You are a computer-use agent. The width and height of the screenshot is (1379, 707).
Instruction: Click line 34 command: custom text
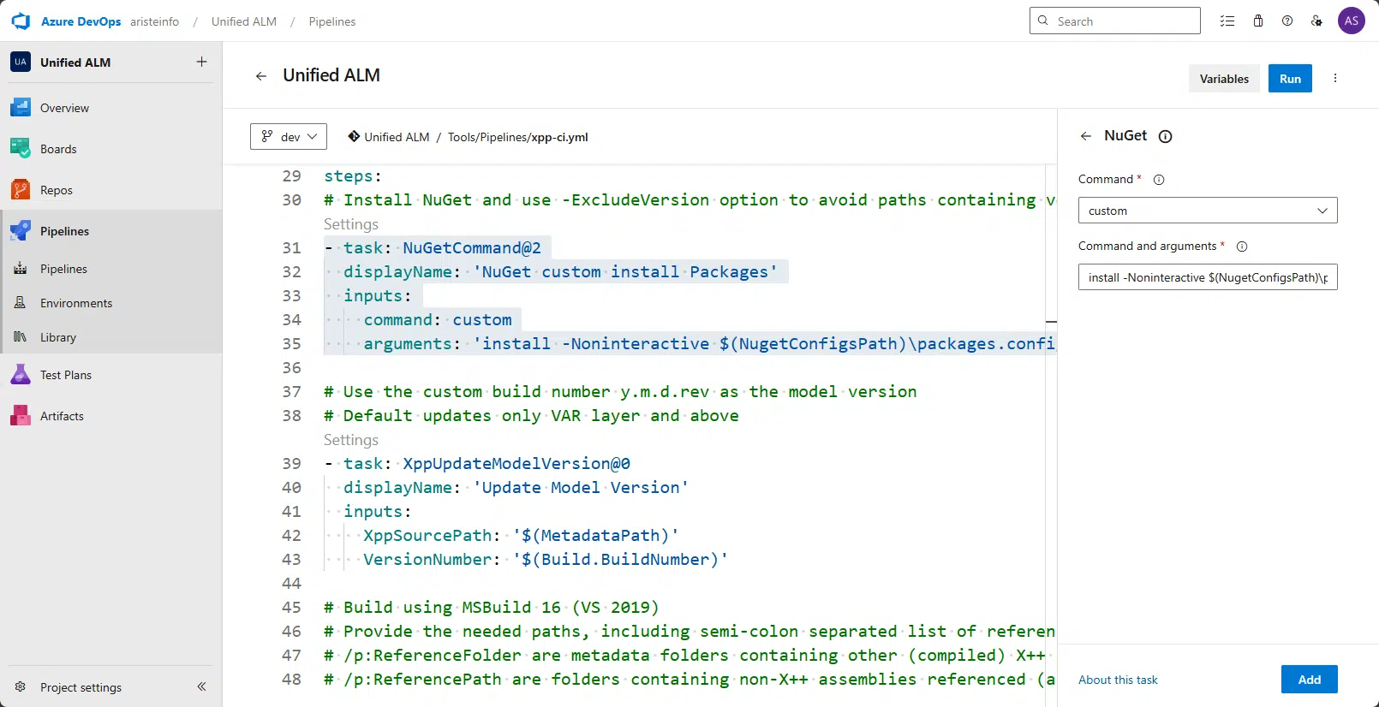pyautogui.click(x=438, y=320)
